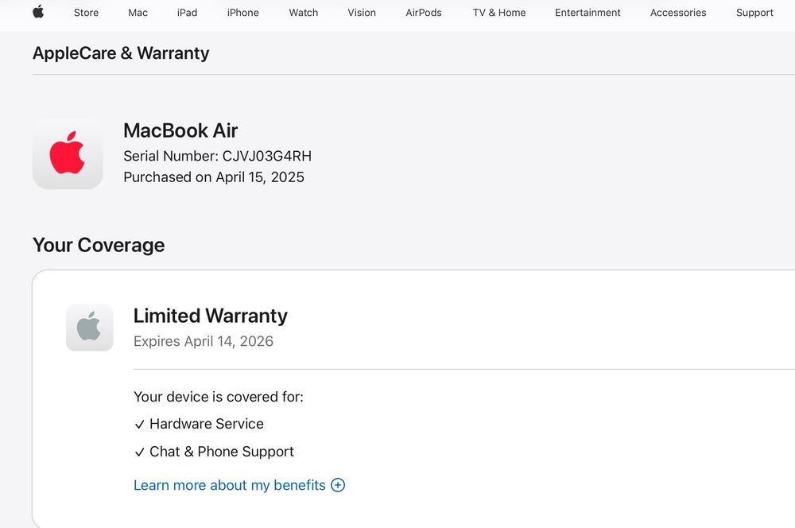Click the Hardware Service coverage item
Screen dimensions: 795x528
[200, 424]
